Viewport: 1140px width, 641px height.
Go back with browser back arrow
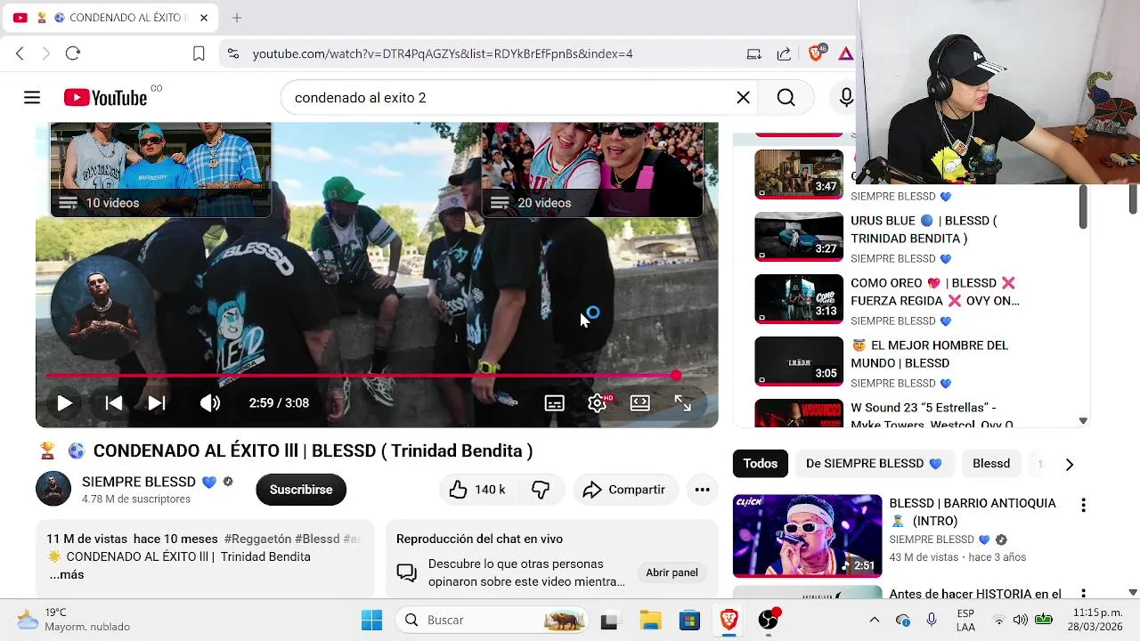pos(20,53)
